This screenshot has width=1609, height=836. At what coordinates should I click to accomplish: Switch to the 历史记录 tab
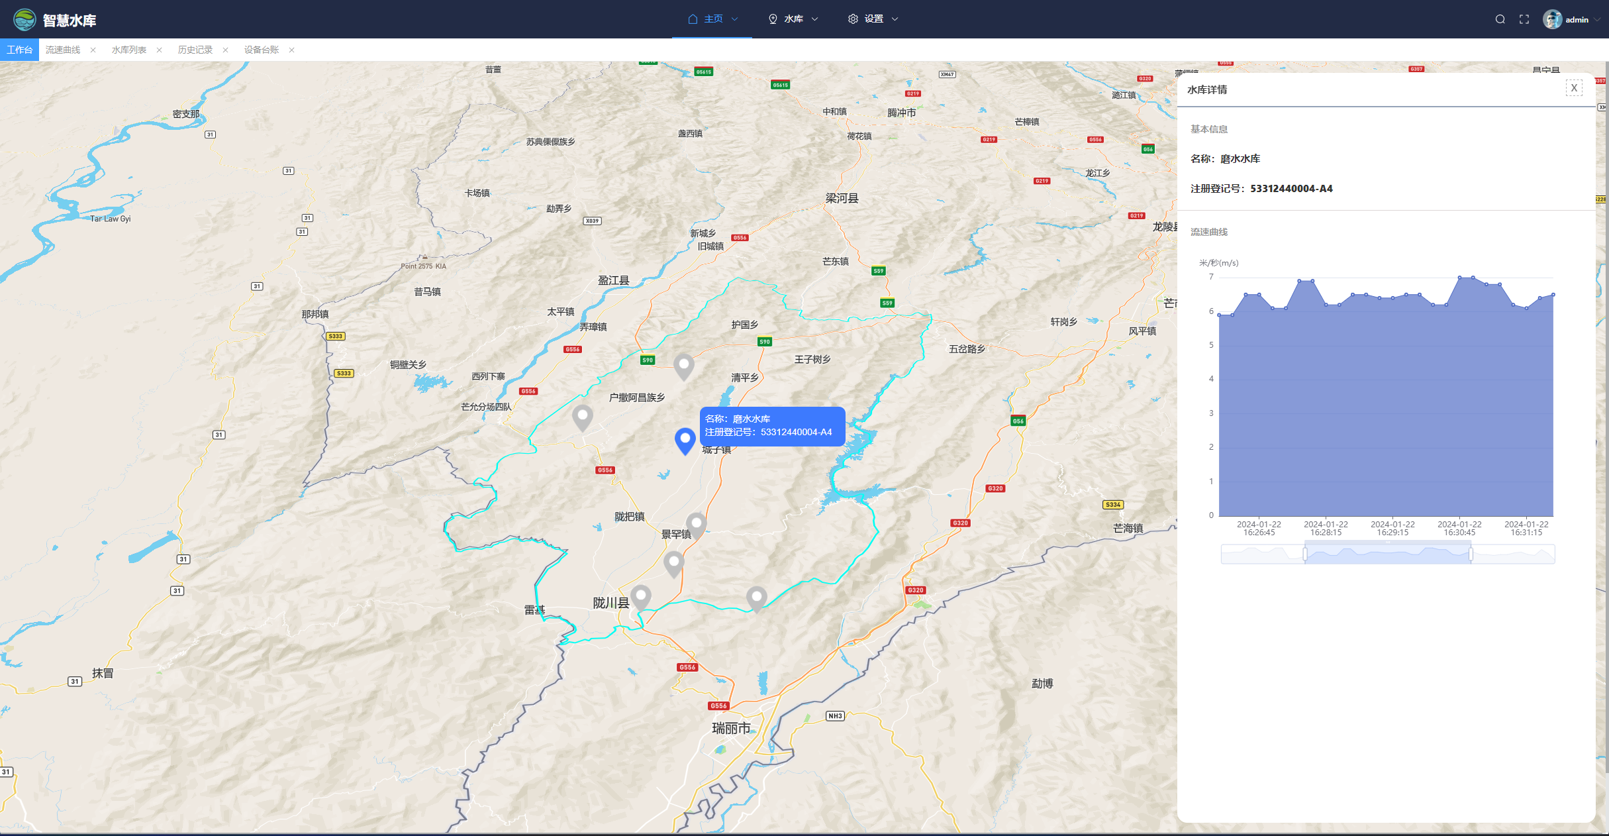coord(195,50)
